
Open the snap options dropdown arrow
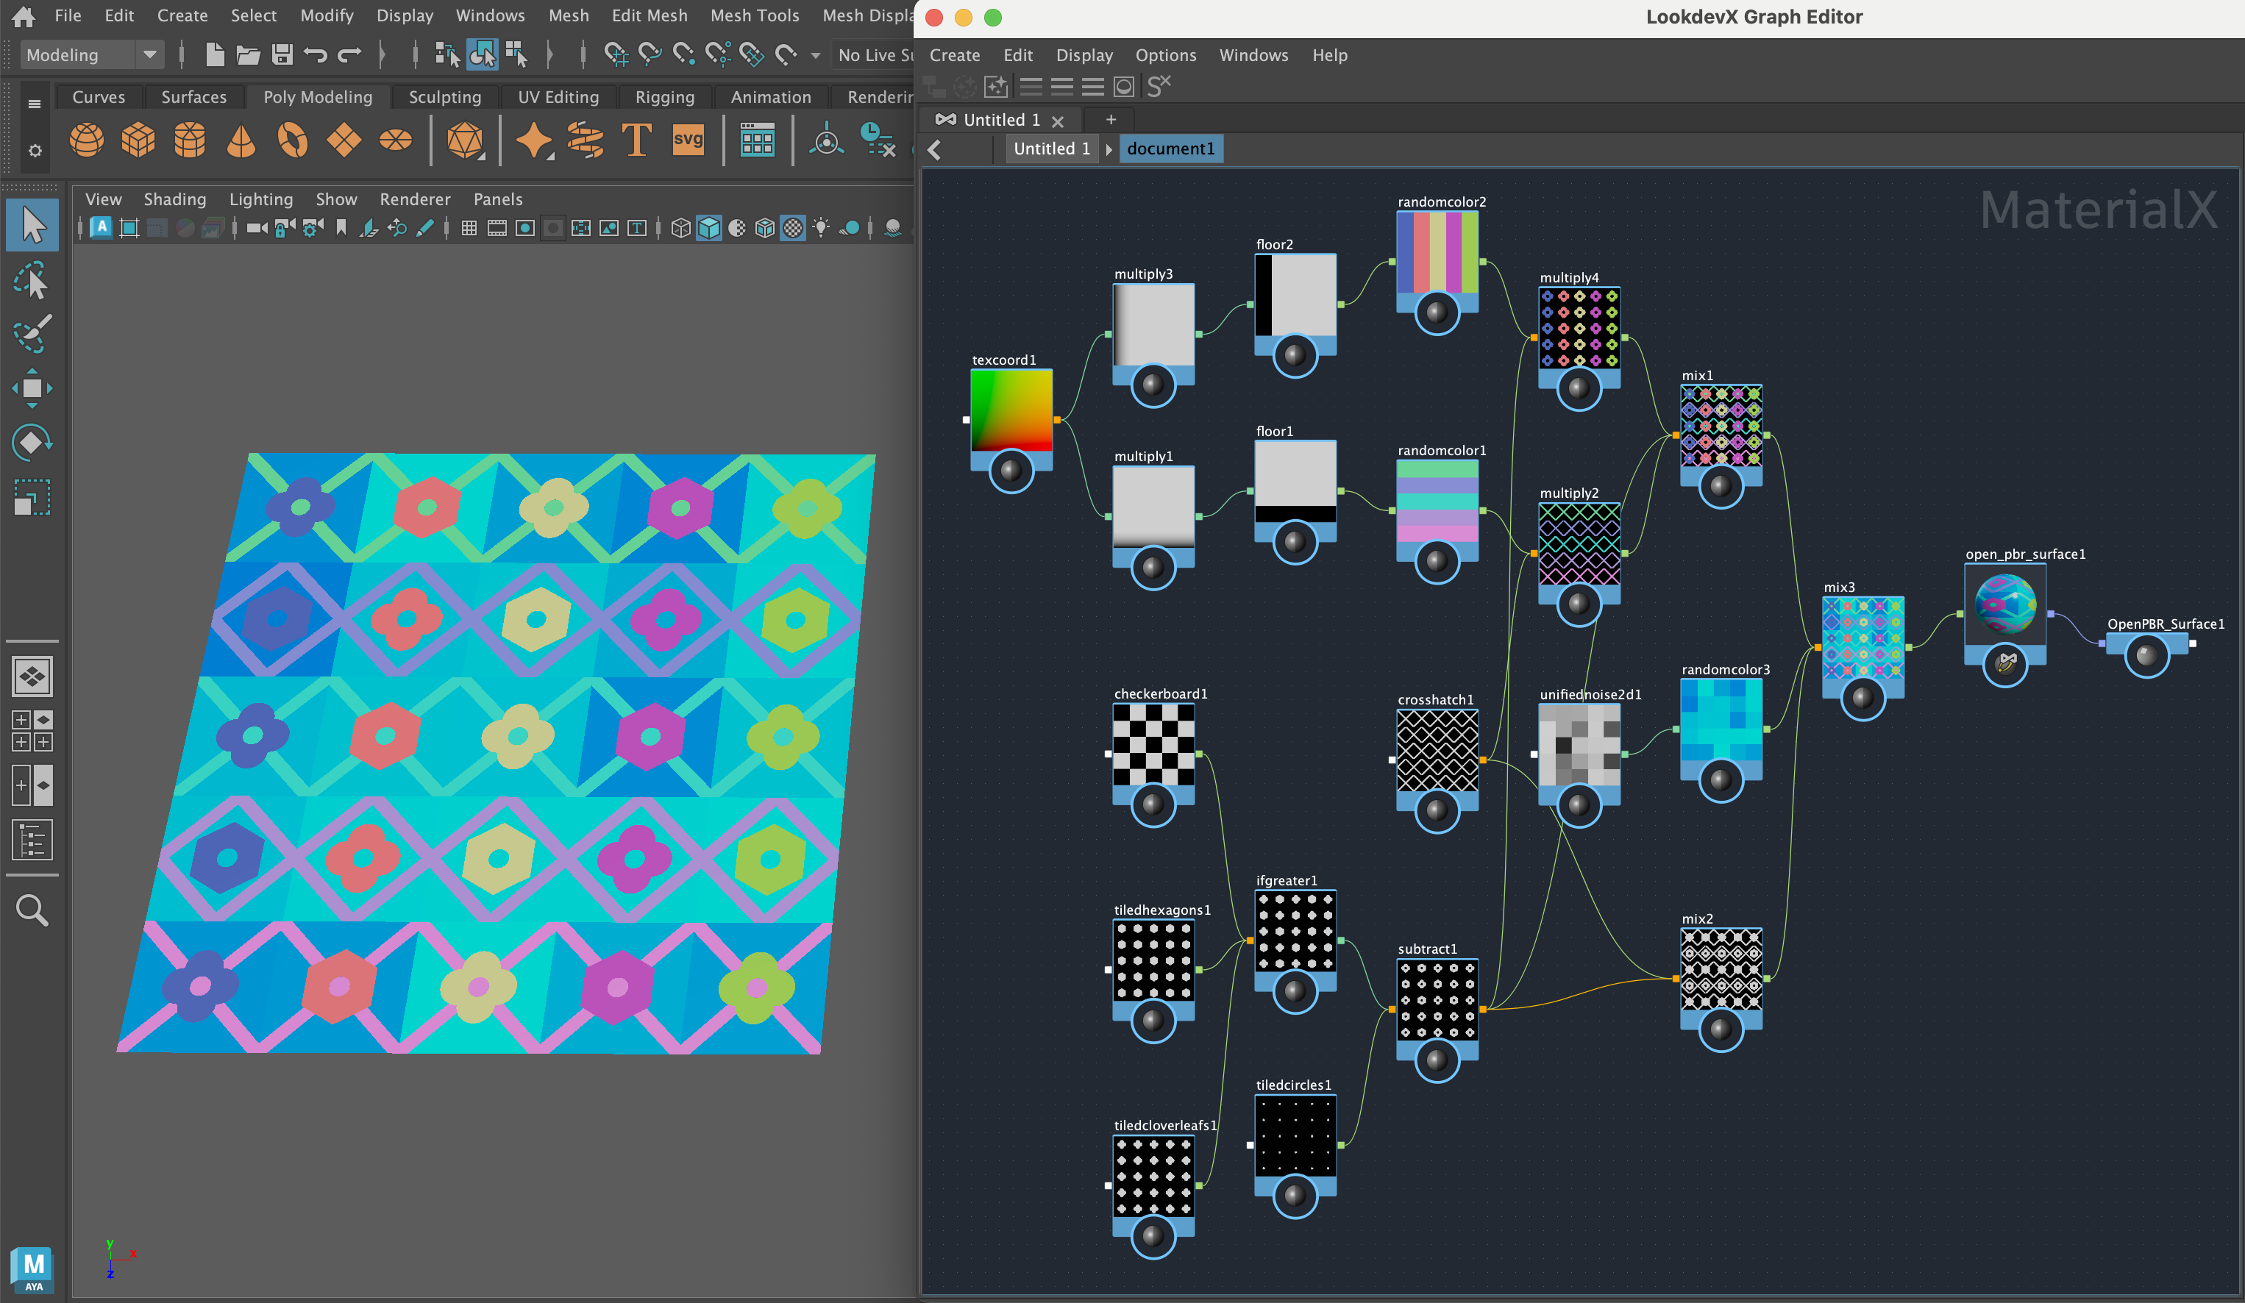click(815, 56)
